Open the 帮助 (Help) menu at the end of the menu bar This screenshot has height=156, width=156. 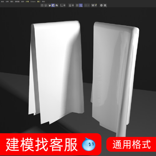[x=43, y=2]
